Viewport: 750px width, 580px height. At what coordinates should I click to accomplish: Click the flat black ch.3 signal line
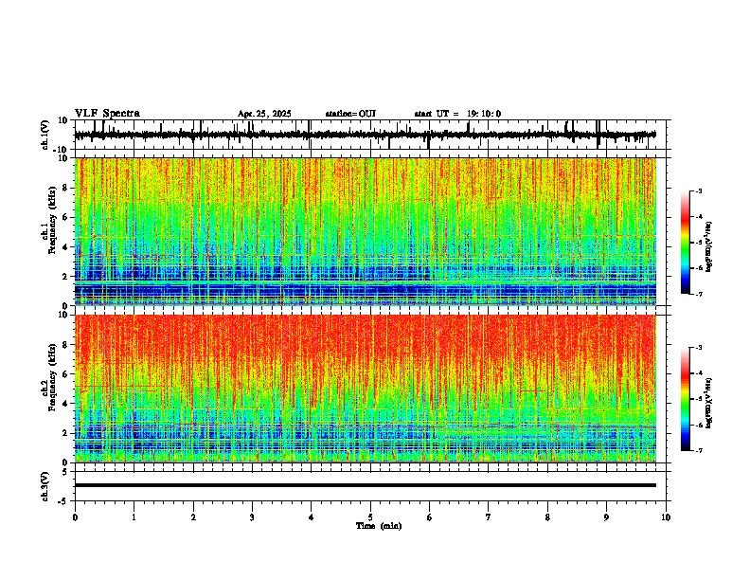tap(365, 485)
